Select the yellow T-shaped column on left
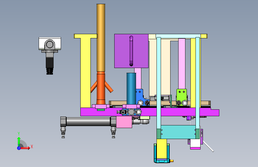 pyautogui.click(x=86, y=71)
